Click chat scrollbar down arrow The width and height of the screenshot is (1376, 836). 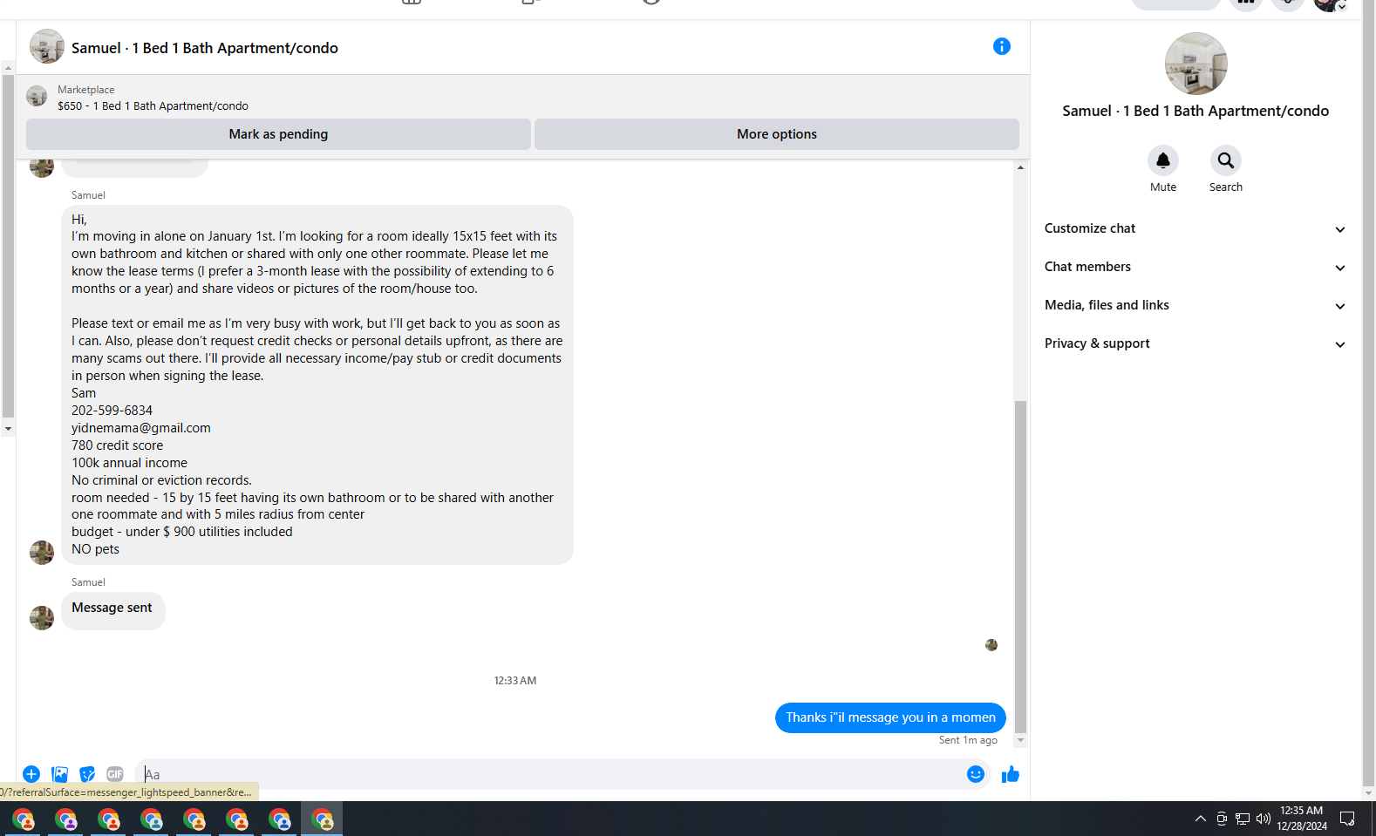coord(1020,740)
